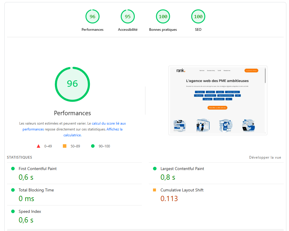This screenshot has width=289, height=231.
Task: Click the 'Cumulative Layout Shift' metric title
Action: click(x=182, y=190)
